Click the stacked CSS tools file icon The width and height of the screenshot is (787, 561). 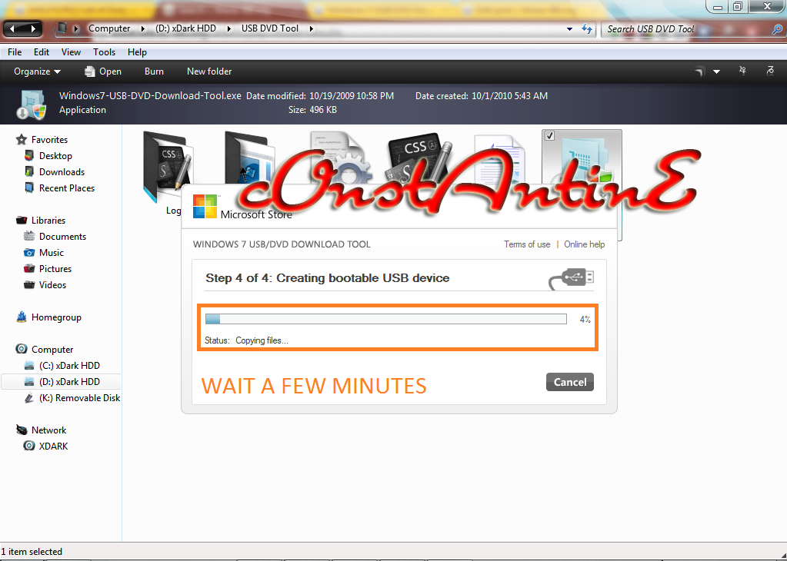coord(421,158)
